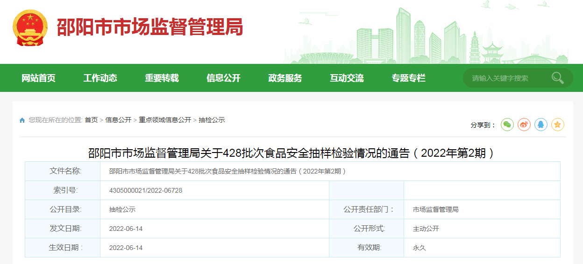Click 有效期 label cell

tap(367, 248)
